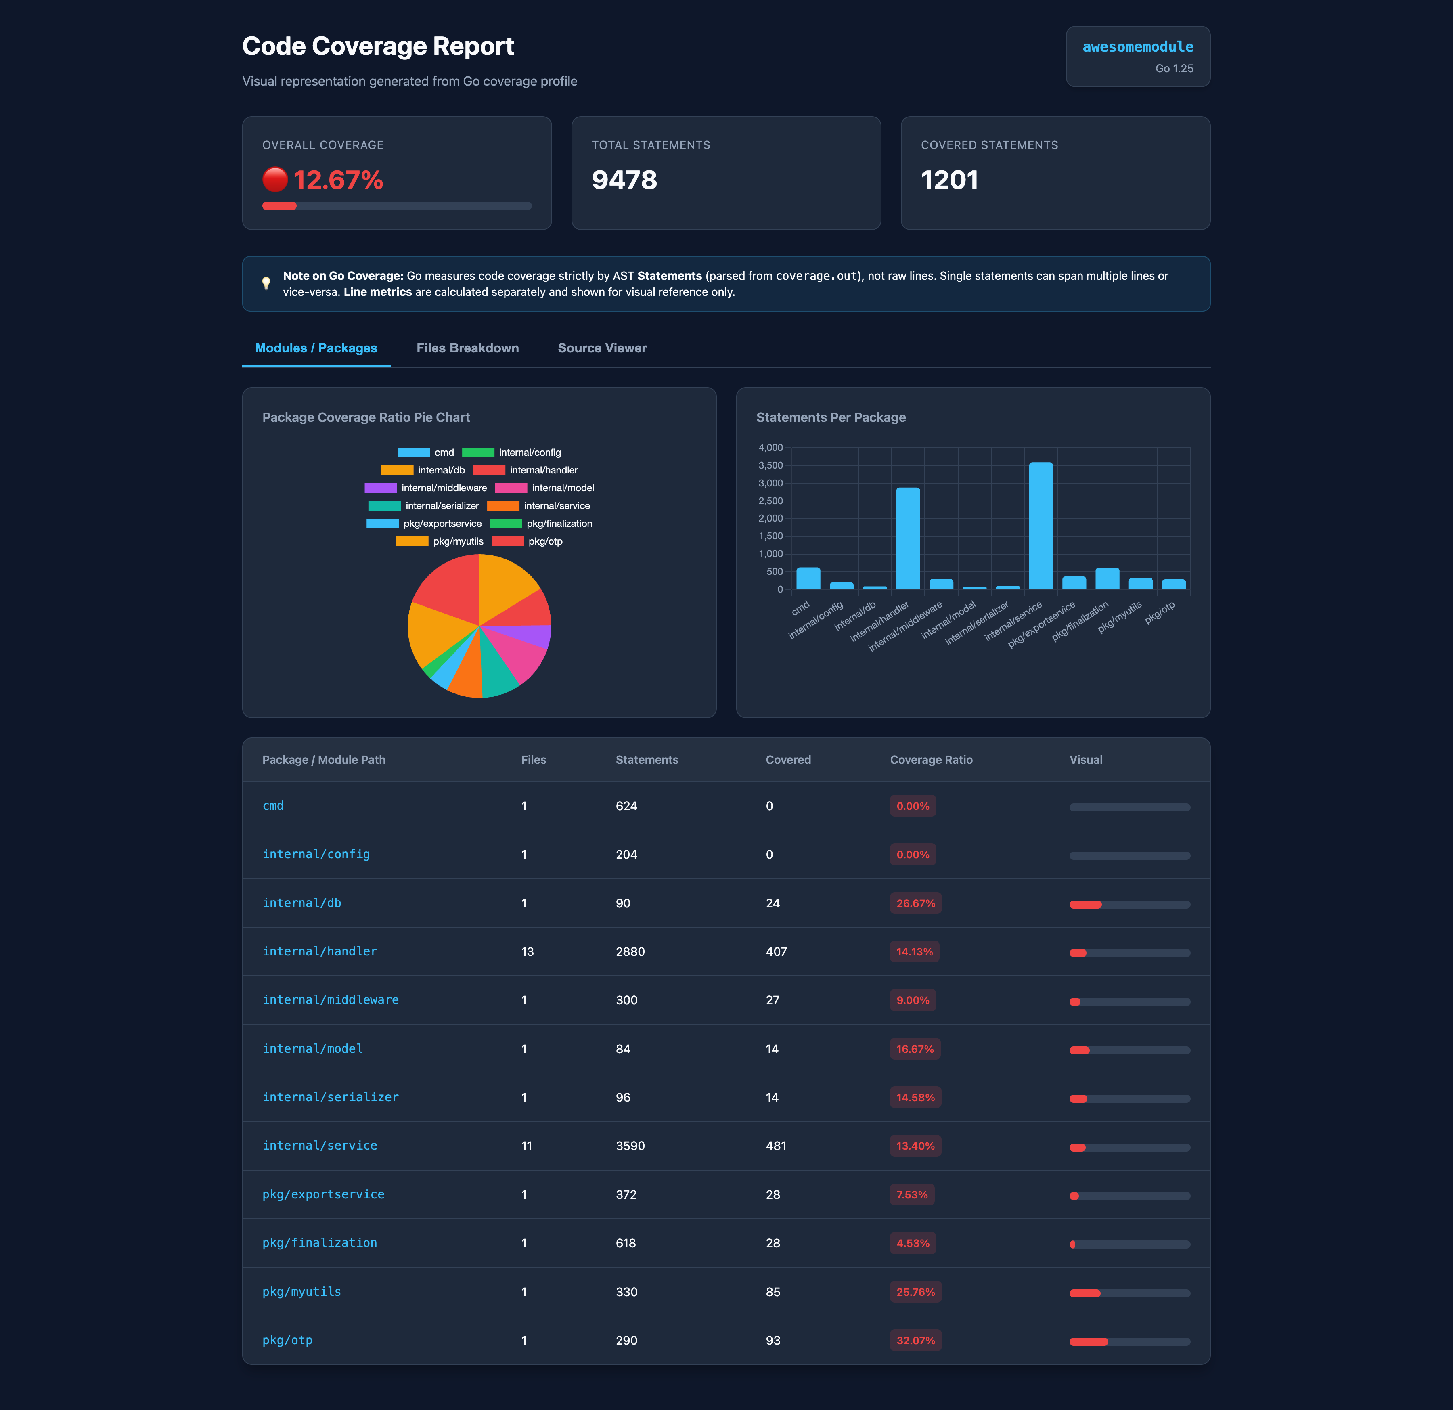
Task: Click the internal/handler bar in chart
Action: [x=908, y=538]
